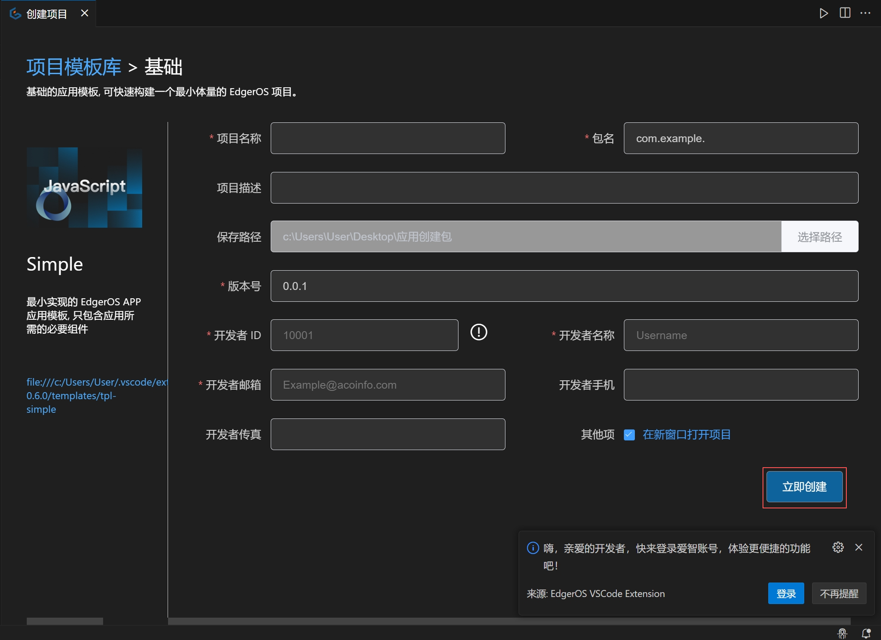The image size is (881, 640).
Task: Click the split editor icon
Action: pos(845,13)
